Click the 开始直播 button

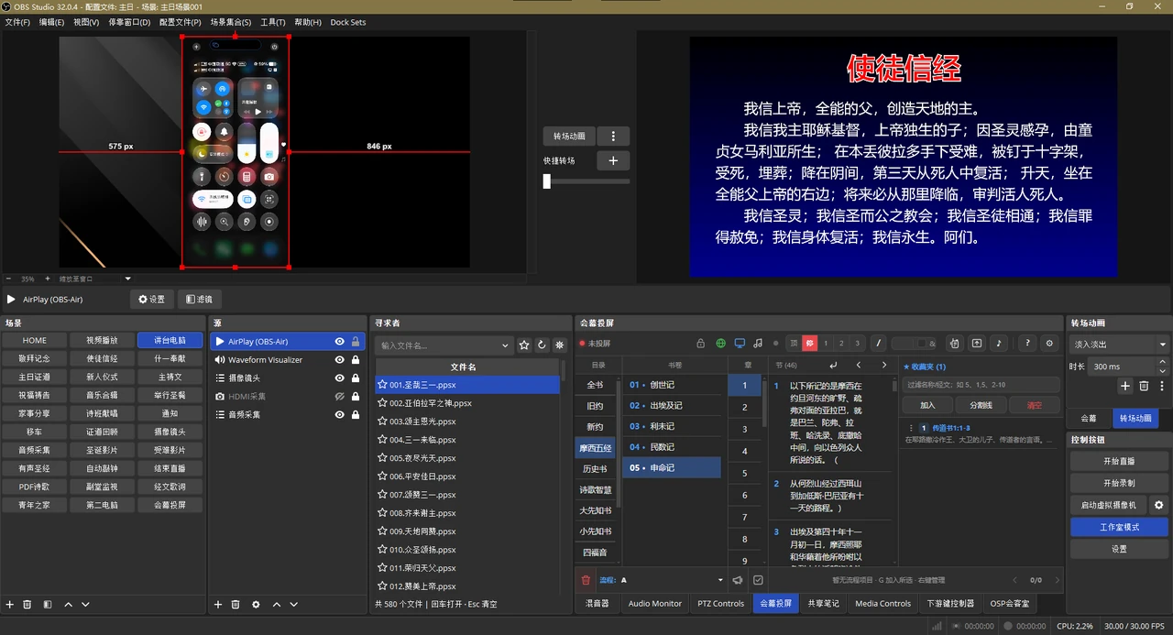[x=1119, y=461]
